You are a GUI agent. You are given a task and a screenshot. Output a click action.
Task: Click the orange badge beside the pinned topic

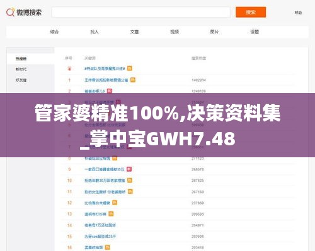pyautogui.click(x=130, y=69)
